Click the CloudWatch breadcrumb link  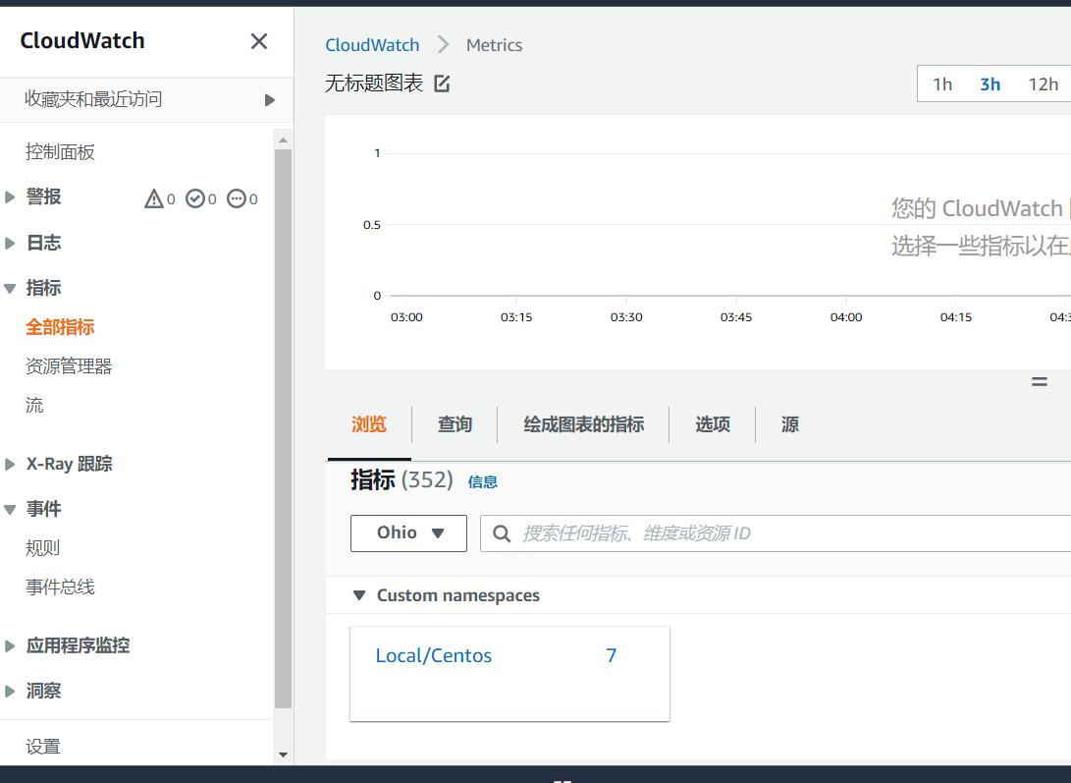[372, 45]
